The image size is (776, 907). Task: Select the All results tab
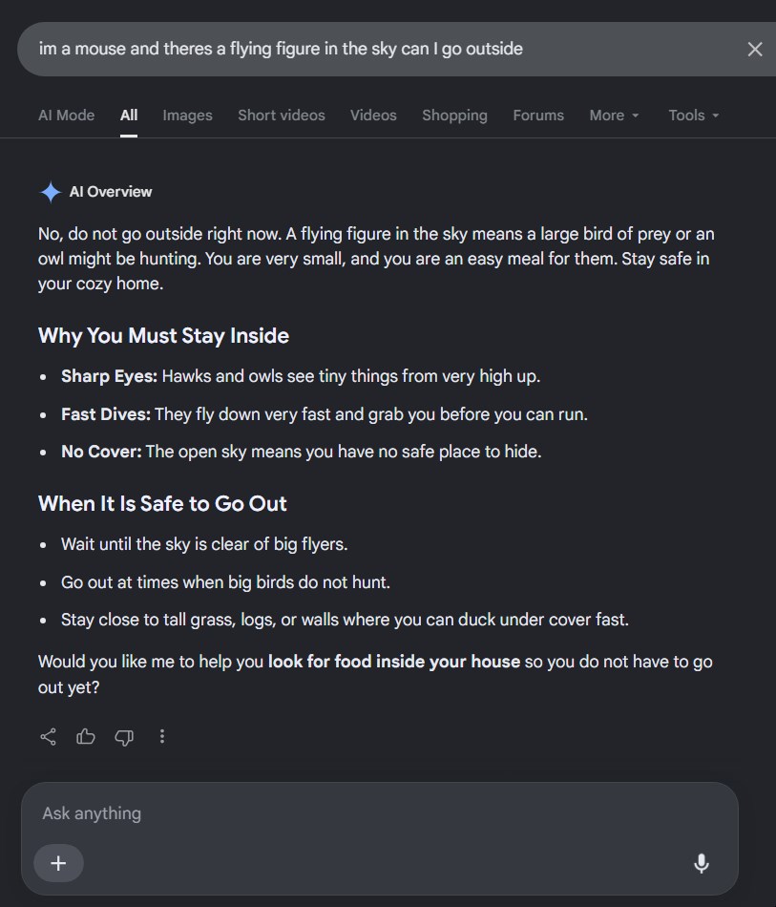129,116
